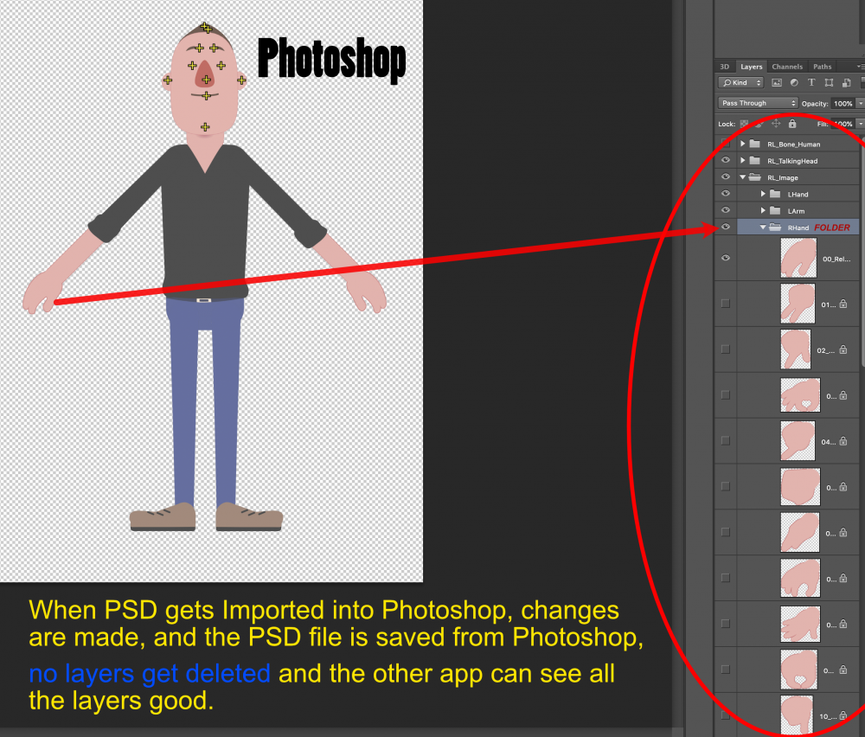This screenshot has height=737, width=865.
Task: Select the 02_... layer thumbnail
Action: point(796,349)
